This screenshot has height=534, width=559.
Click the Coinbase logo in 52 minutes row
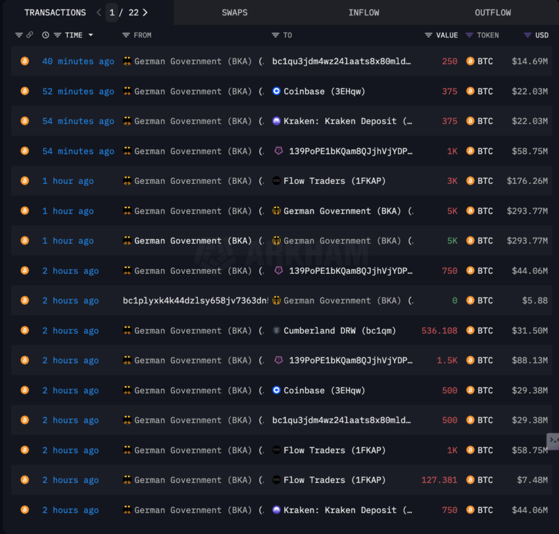276,91
